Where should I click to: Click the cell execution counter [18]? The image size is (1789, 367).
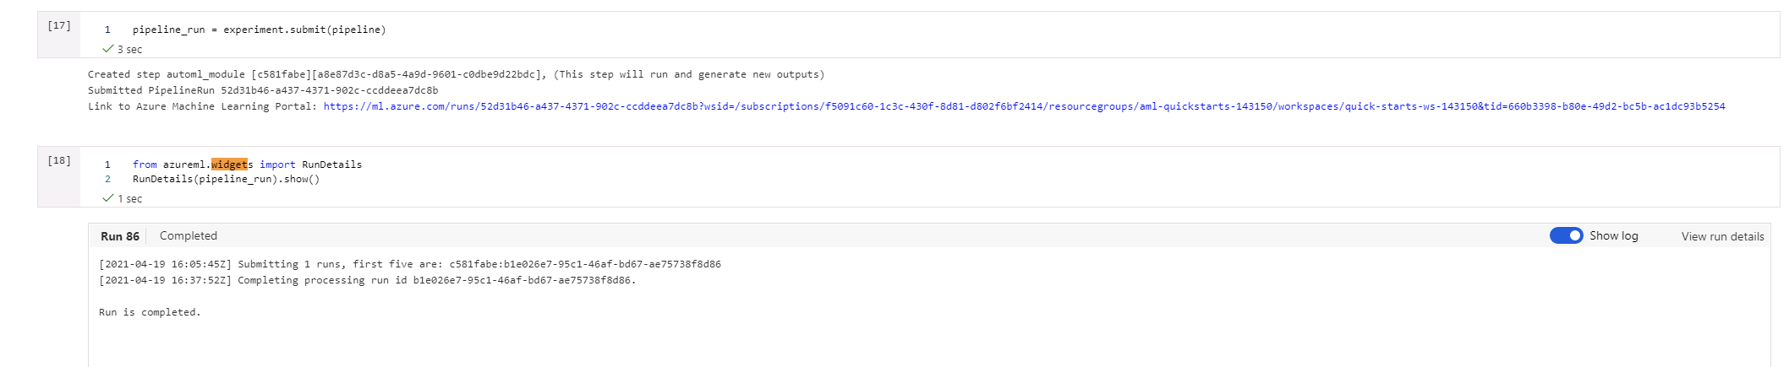click(x=59, y=160)
